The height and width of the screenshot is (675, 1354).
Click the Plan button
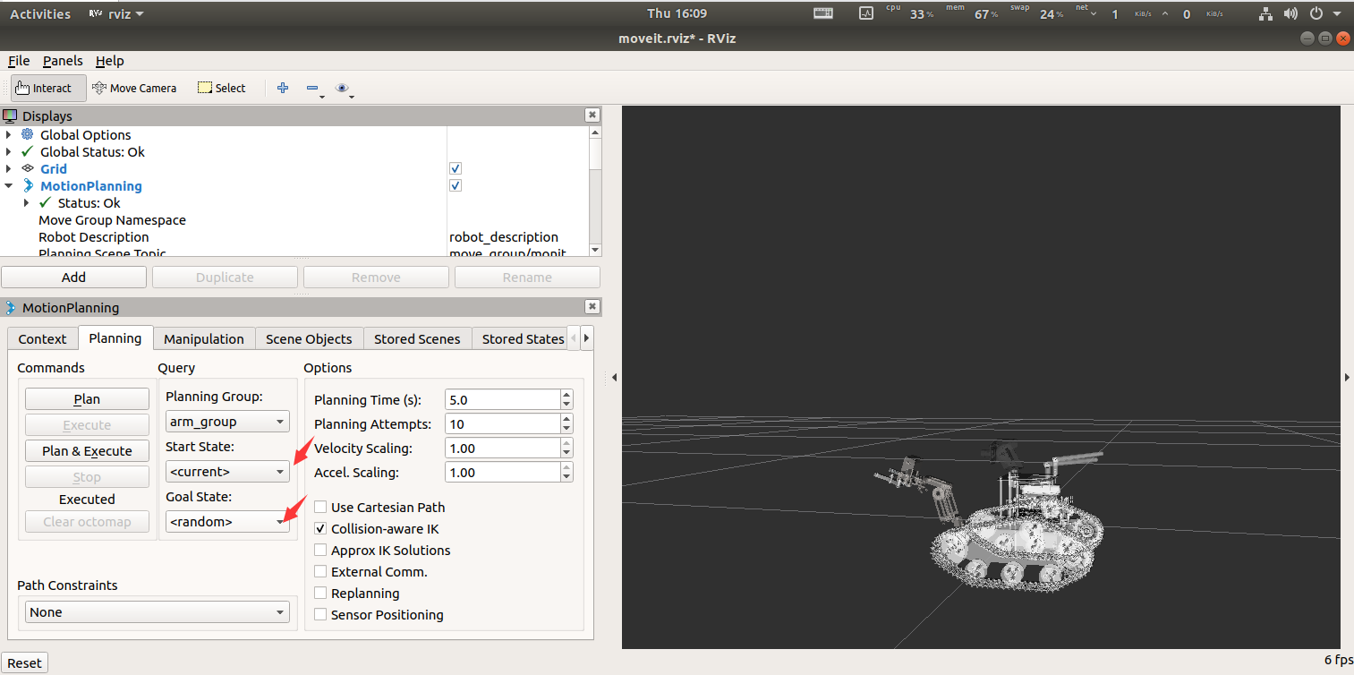87,399
